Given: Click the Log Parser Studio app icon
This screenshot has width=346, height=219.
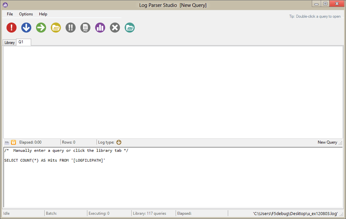Looking at the screenshot, I should [x=5, y=5].
